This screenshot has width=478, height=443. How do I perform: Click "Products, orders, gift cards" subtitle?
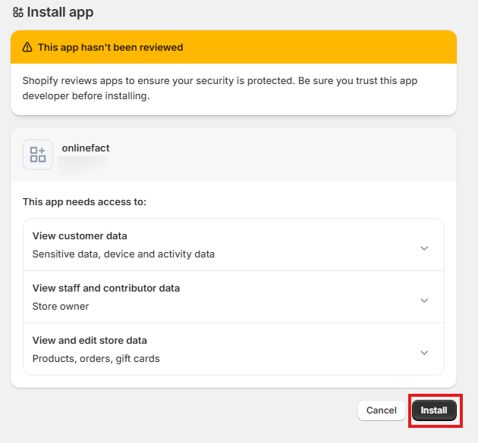[x=96, y=359]
